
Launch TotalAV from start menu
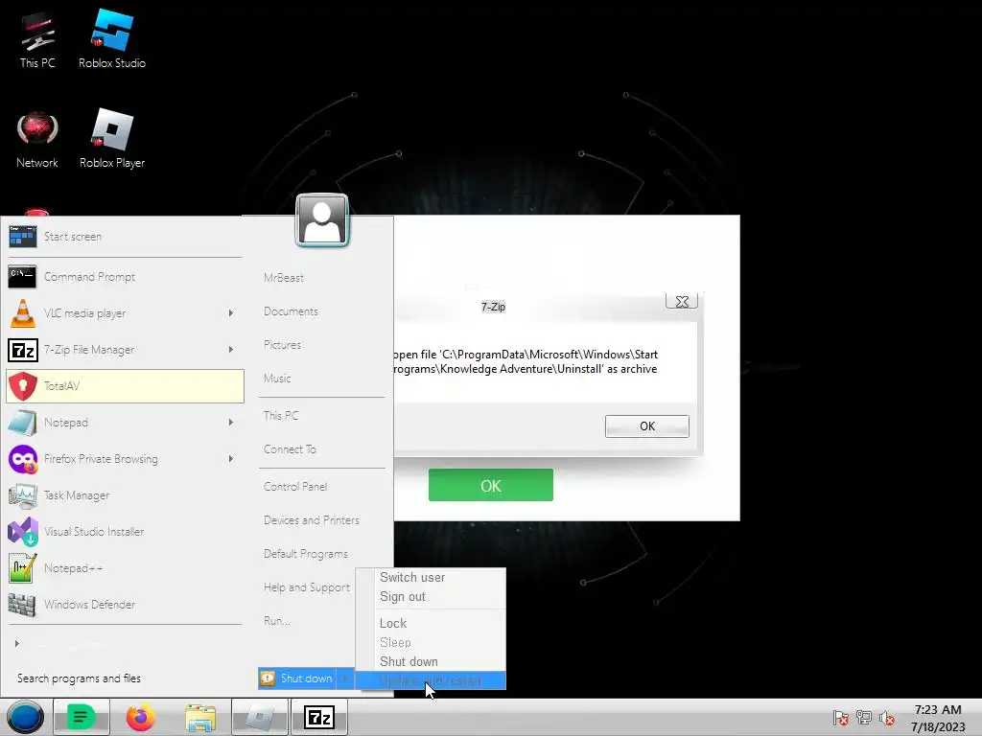125,385
